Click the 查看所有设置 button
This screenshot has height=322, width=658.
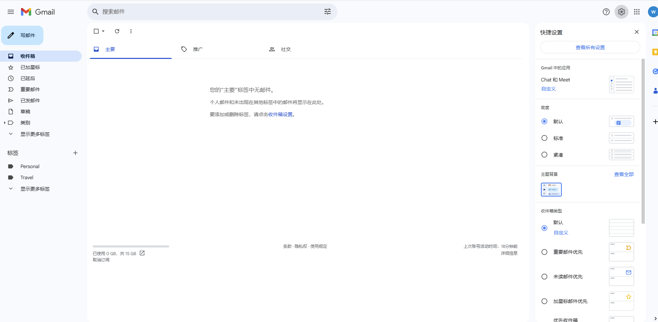[x=590, y=47]
